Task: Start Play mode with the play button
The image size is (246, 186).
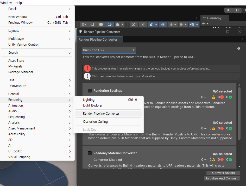Action: pyautogui.click(x=229, y=10)
